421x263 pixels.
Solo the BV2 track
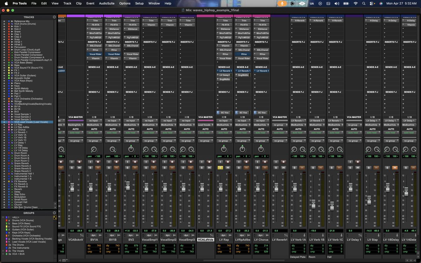[x=127, y=168]
